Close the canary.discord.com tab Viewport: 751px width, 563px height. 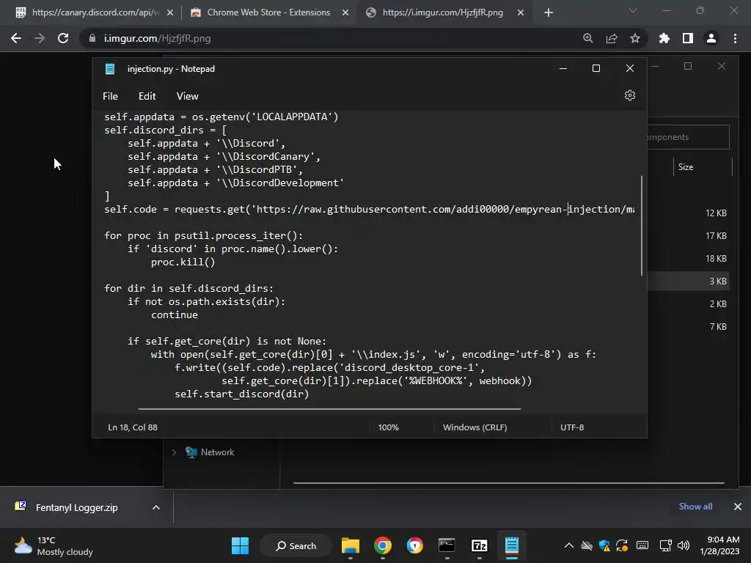170,12
